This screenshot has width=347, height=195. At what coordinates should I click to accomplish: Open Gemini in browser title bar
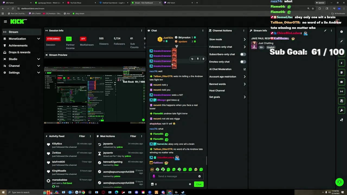coord(320,3)
